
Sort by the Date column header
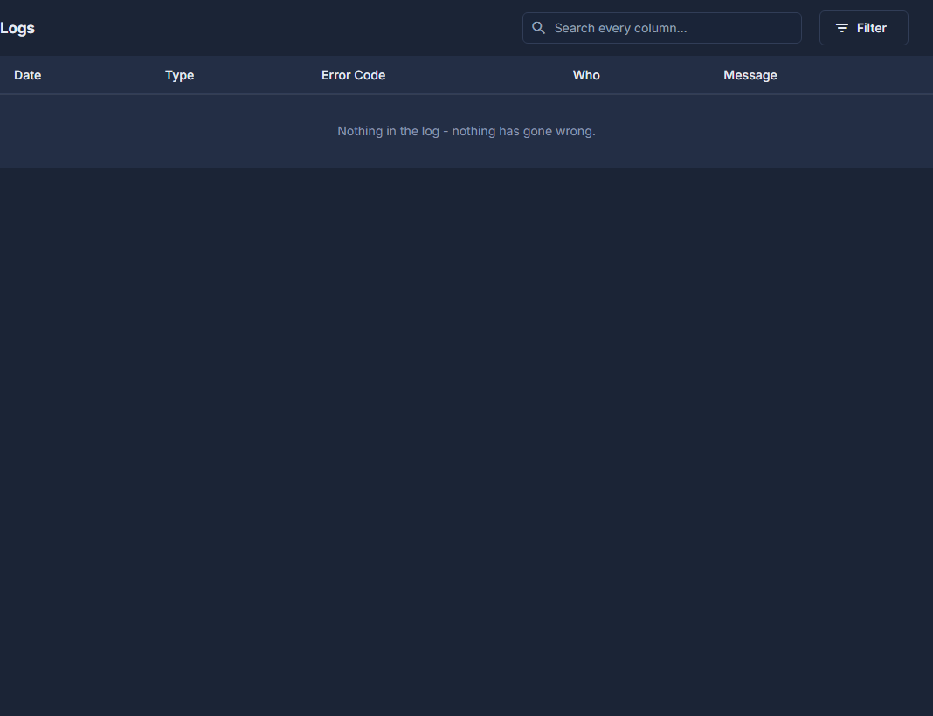click(x=27, y=75)
